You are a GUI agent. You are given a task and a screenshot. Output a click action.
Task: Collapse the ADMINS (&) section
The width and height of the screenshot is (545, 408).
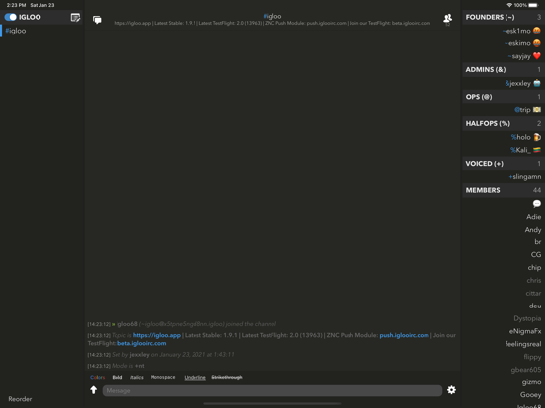point(503,69)
